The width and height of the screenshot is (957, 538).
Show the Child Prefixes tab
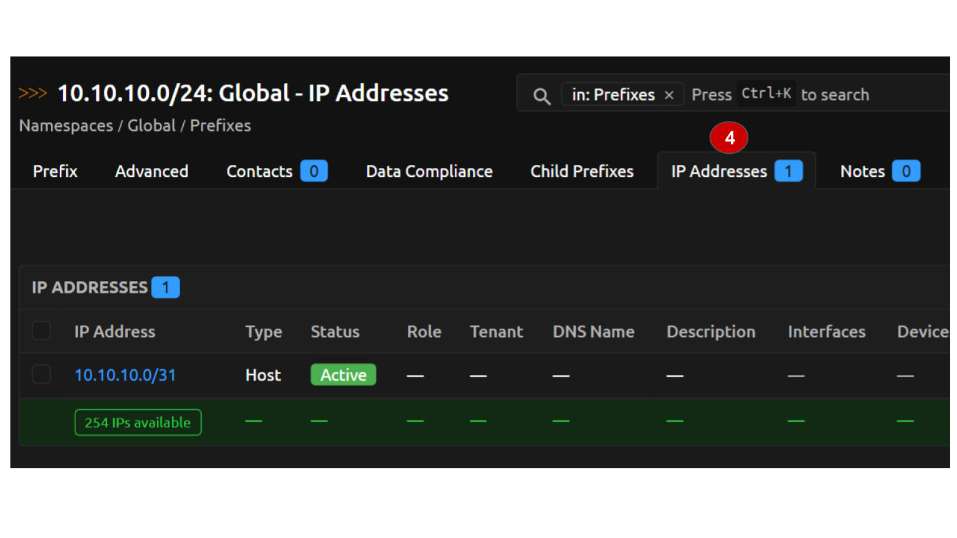(581, 171)
